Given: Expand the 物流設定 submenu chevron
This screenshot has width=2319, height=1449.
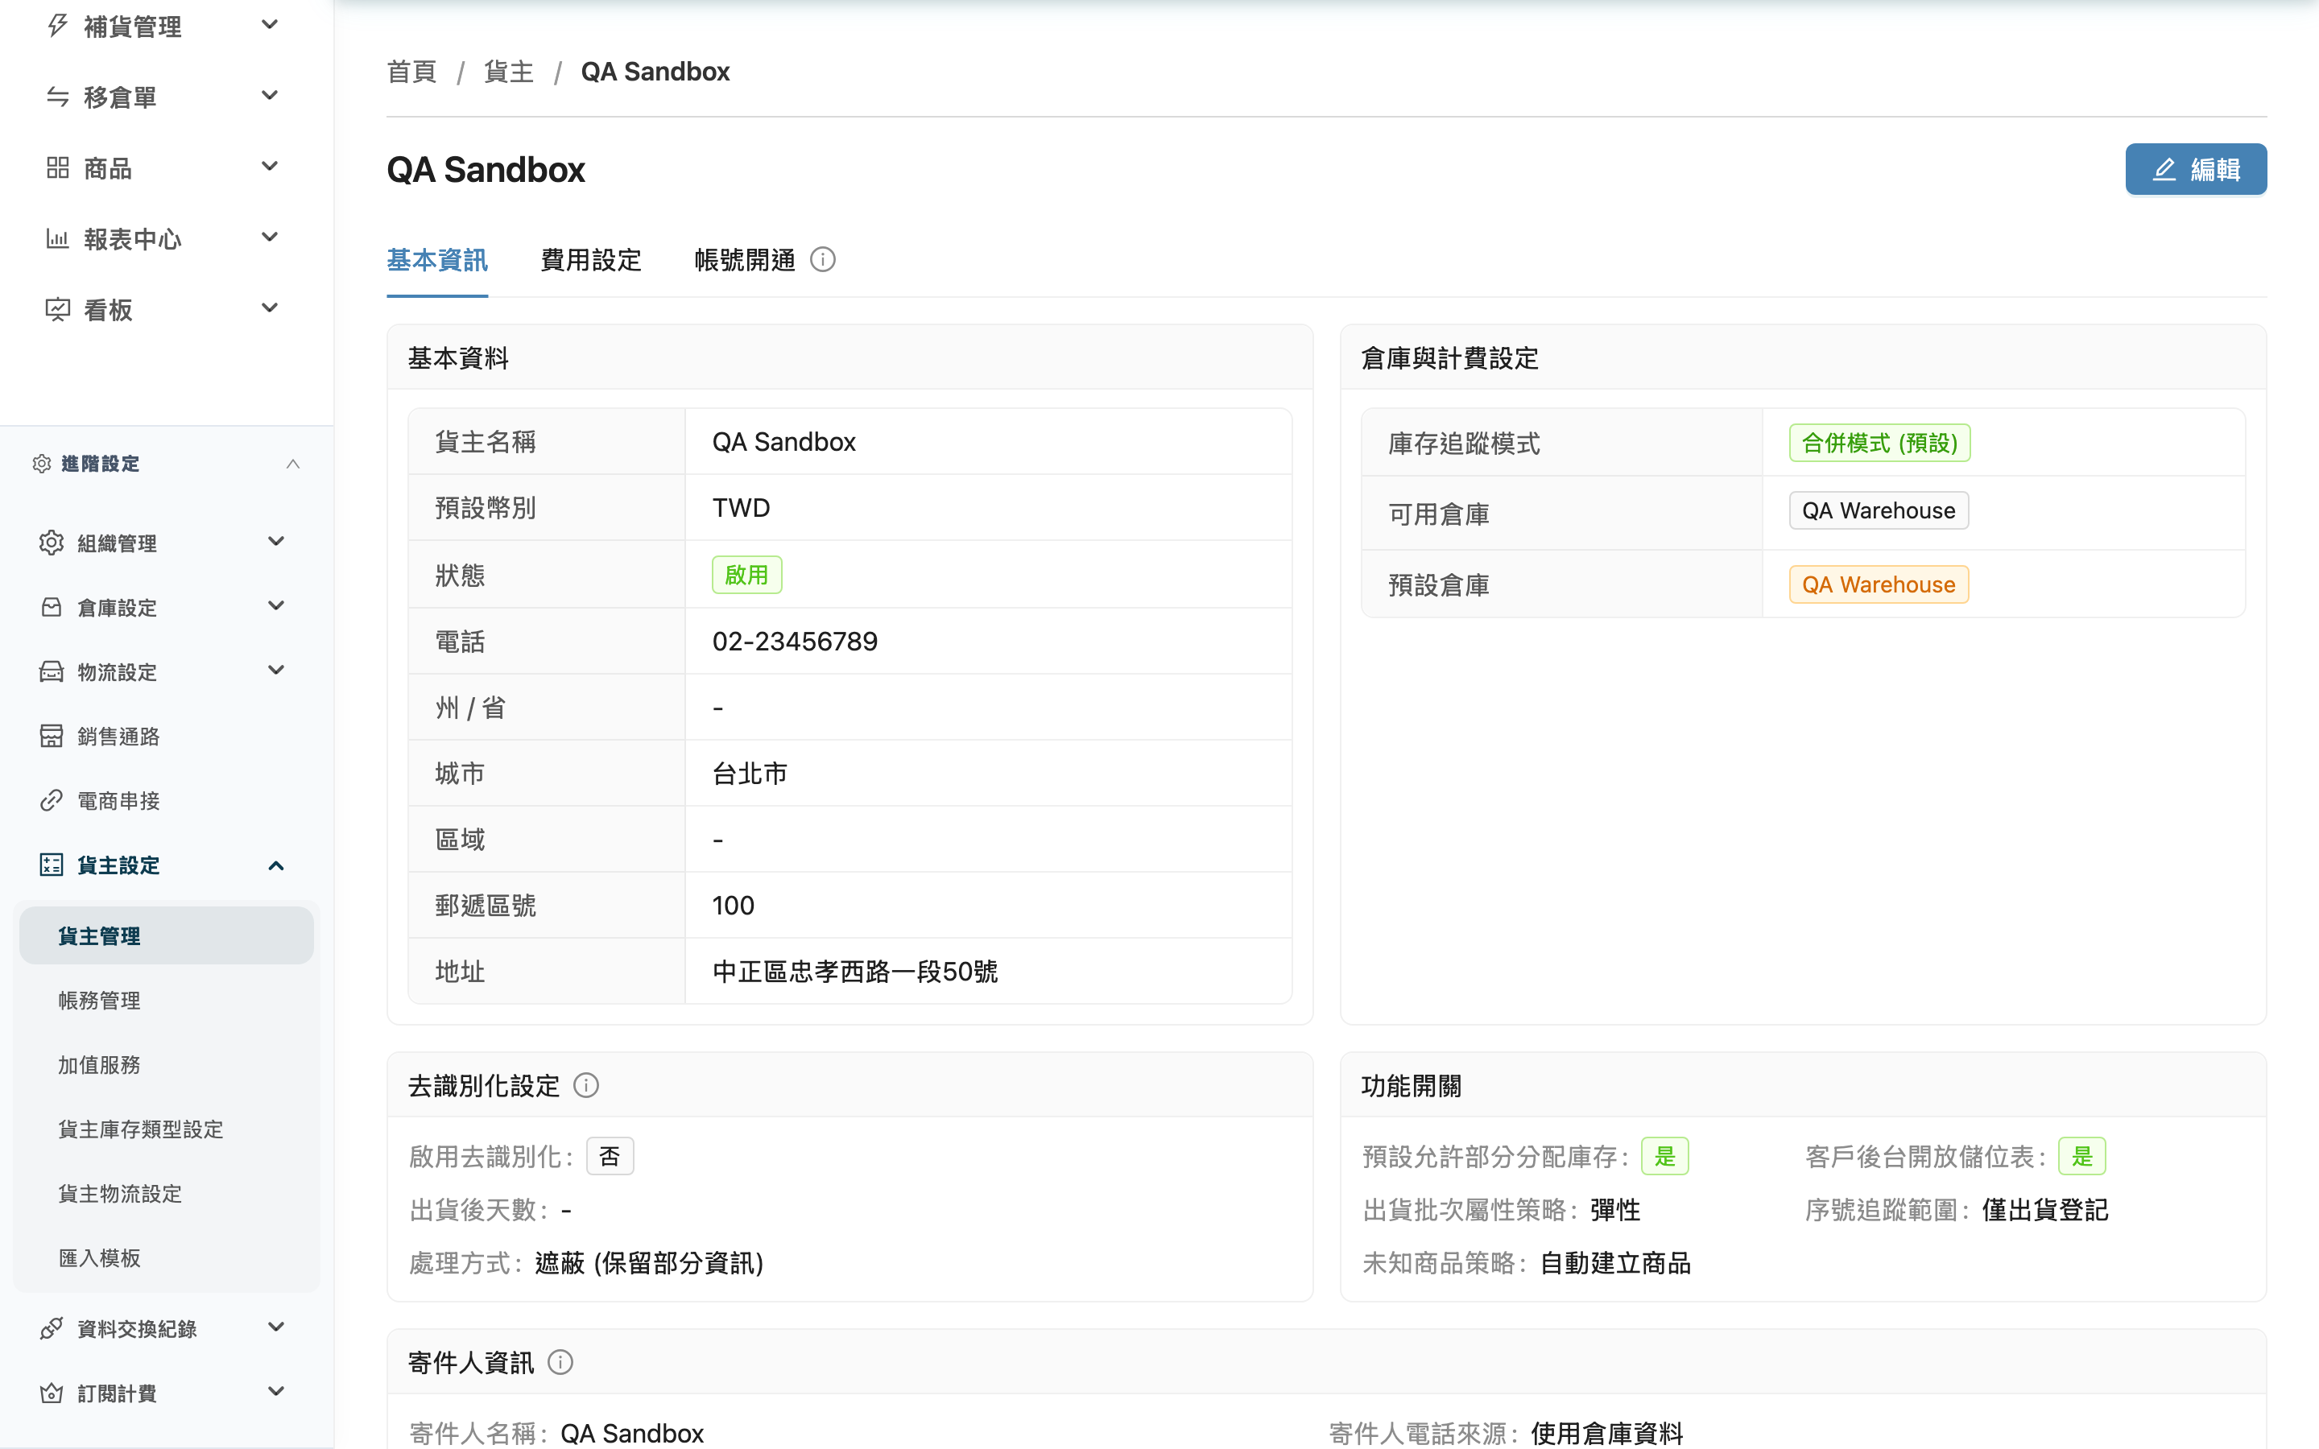Looking at the screenshot, I should click(x=276, y=670).
